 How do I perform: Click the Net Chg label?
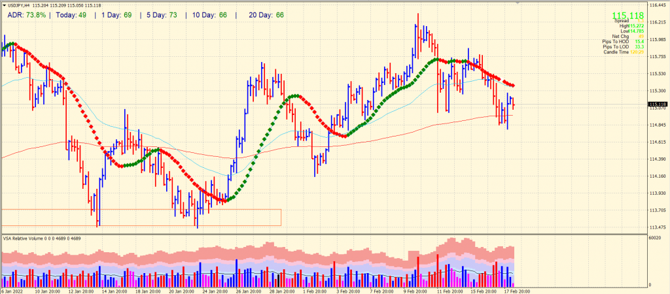tap(620, 37)
